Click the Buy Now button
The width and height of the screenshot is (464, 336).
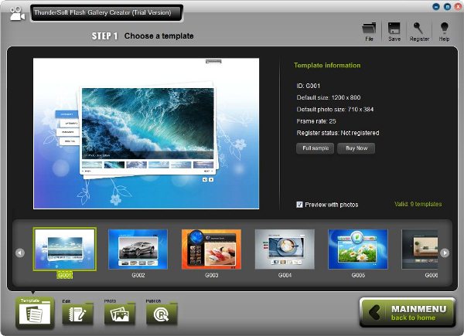(x=357, y=148)
